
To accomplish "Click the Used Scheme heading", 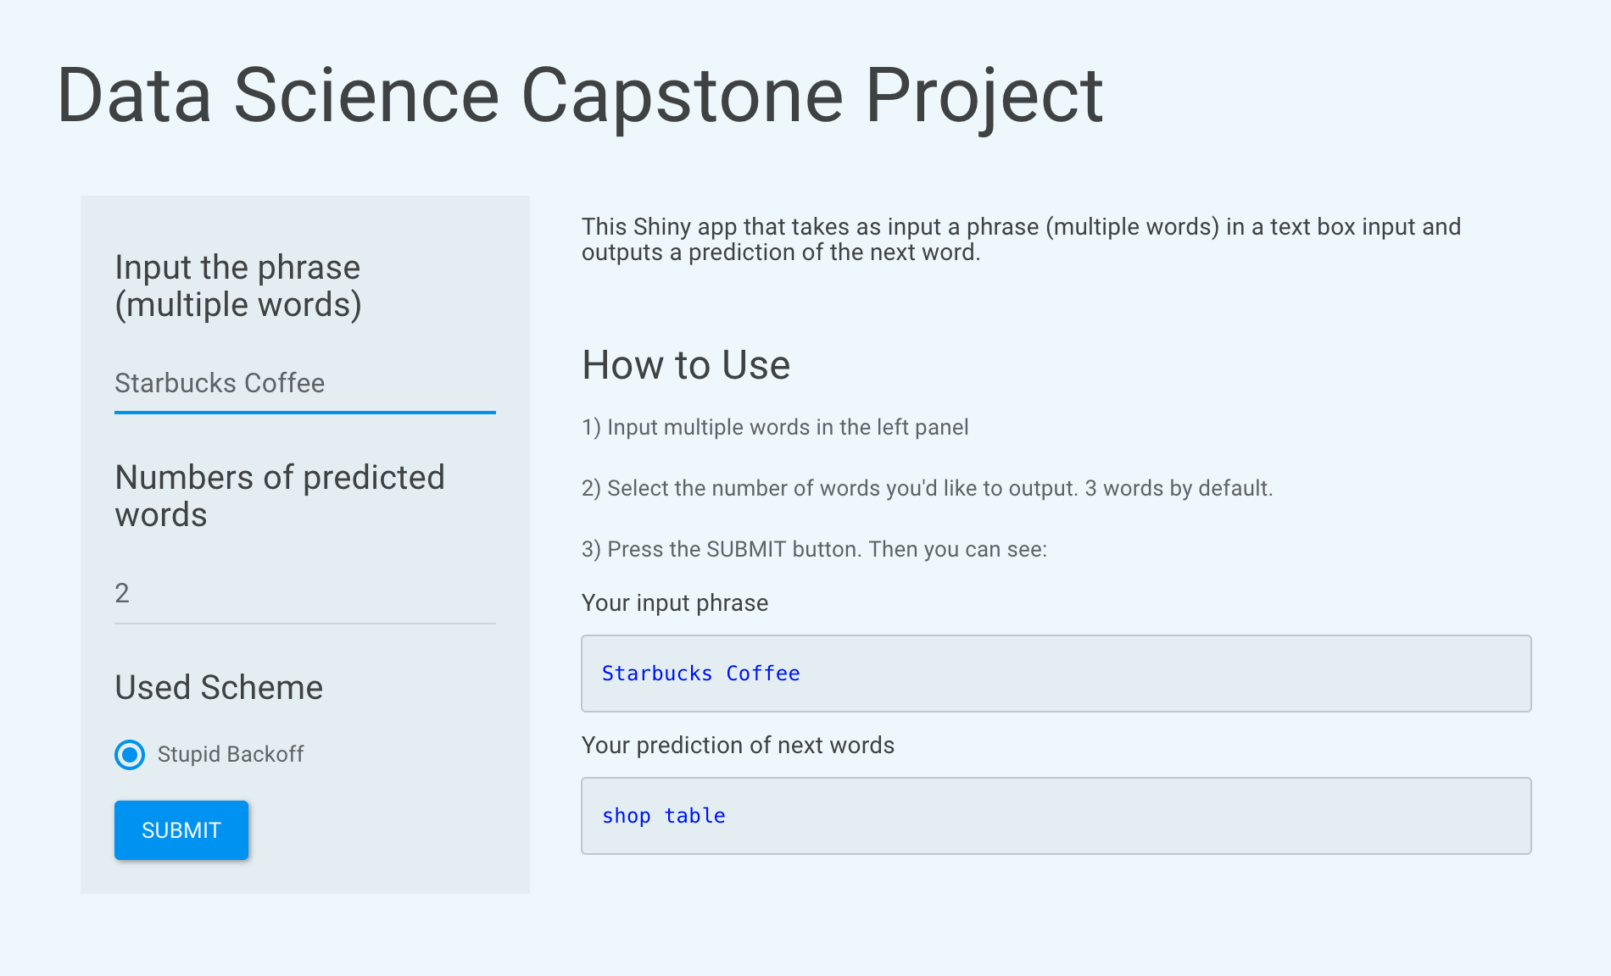I will (x=219, y=687).
